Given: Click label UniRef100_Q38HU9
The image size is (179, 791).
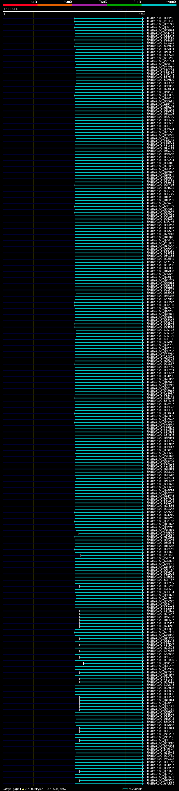Looking at the screenshot, I should point(160,95).
